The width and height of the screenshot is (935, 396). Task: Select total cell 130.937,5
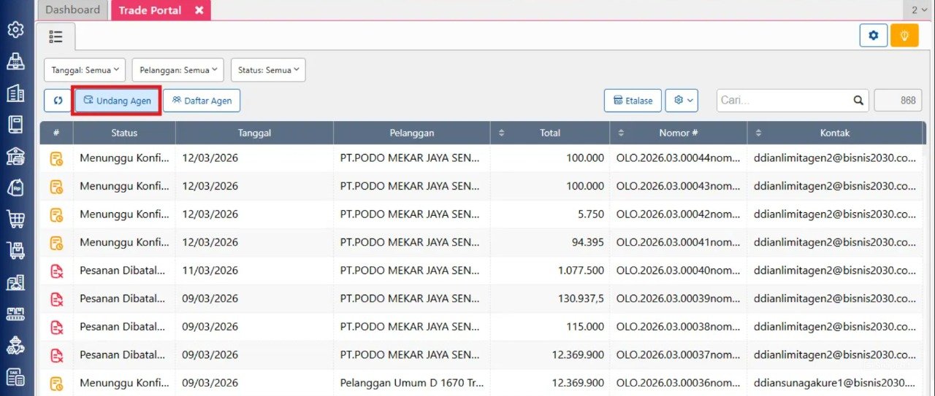(550, 298)
